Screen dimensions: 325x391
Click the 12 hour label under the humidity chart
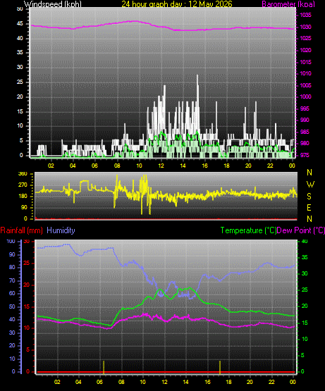point(164,382)
